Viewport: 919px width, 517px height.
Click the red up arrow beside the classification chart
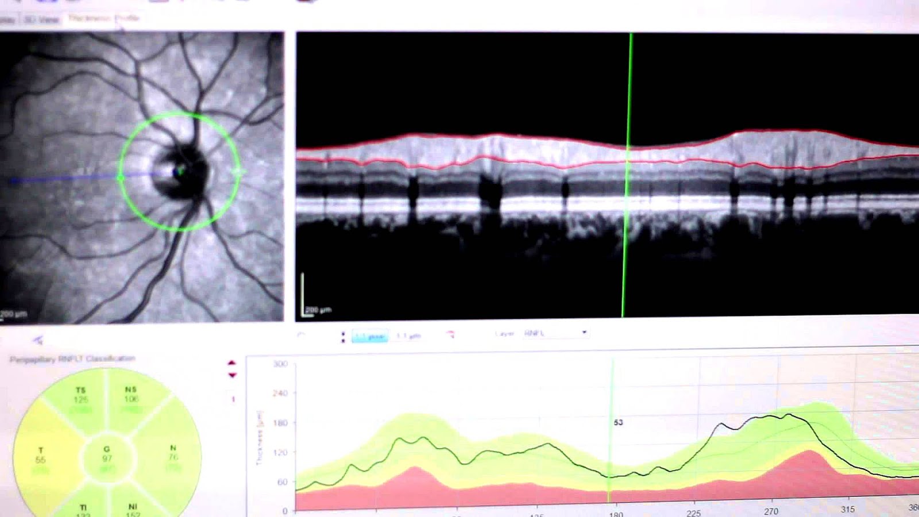tap(232, 363)
